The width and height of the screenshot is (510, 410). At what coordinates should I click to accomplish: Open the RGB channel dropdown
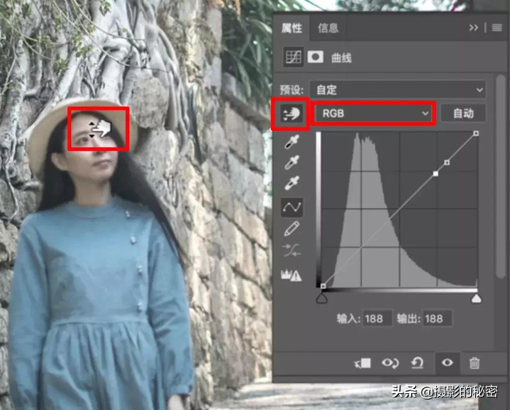pos(374,113)
